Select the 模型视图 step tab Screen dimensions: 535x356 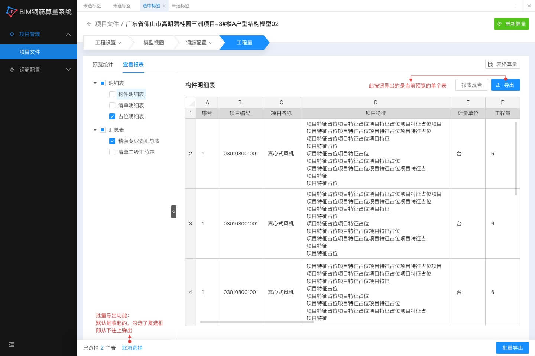(x=153, y=43)
